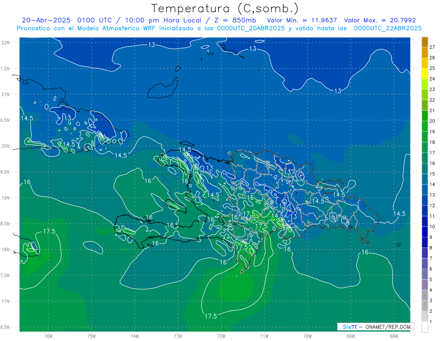Click the 74W longitude label
The height and width of the screenshot is (341, 442).
tap(135, 336)
